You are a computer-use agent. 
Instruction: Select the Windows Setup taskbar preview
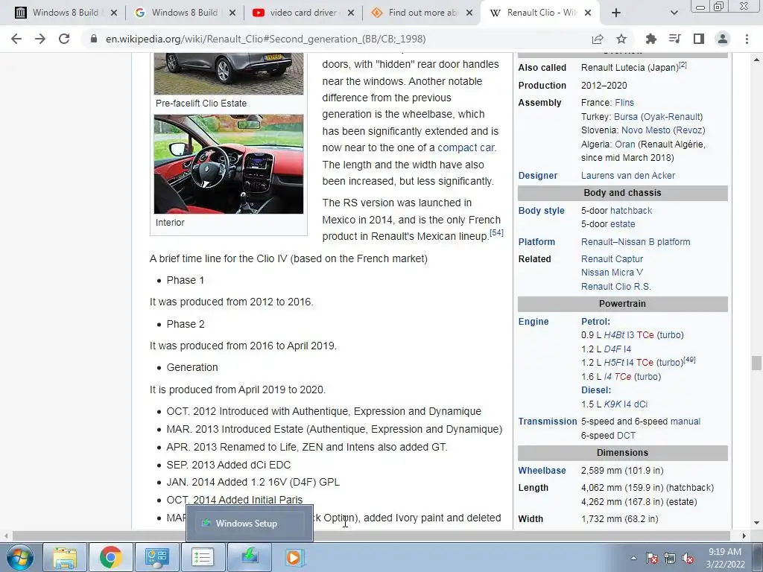(249, 524)
